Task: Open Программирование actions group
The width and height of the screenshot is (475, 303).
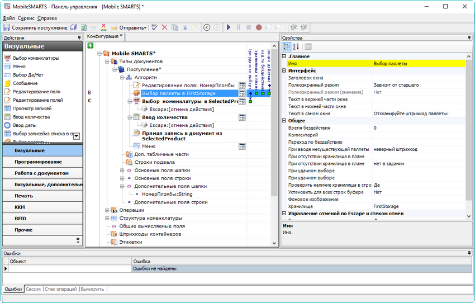Action: [42, 162]
